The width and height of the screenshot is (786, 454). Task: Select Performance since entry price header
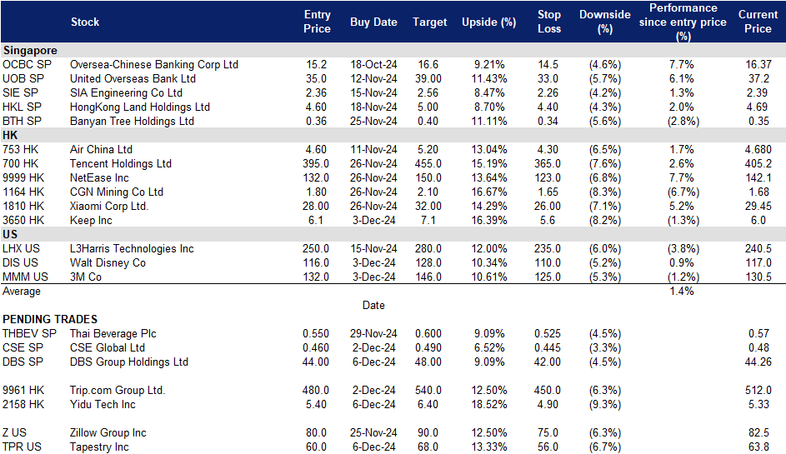point(683,22)
